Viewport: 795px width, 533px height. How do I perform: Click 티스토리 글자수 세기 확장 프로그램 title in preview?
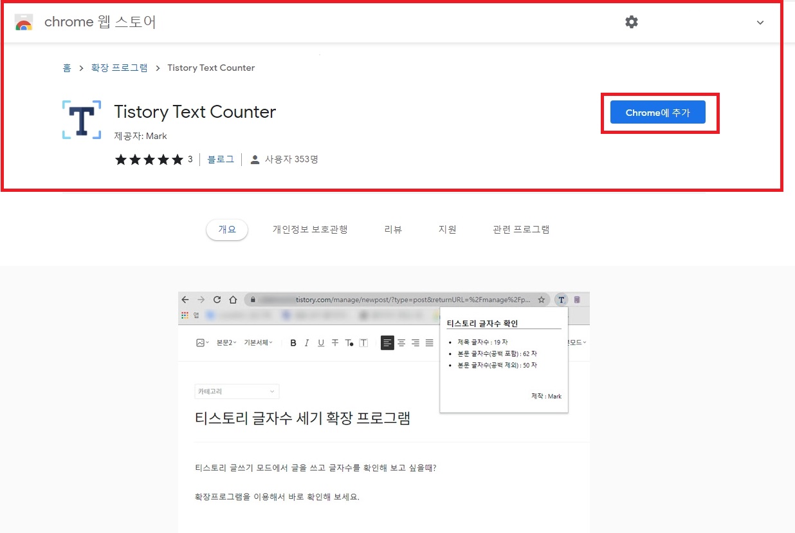[302, 418]
